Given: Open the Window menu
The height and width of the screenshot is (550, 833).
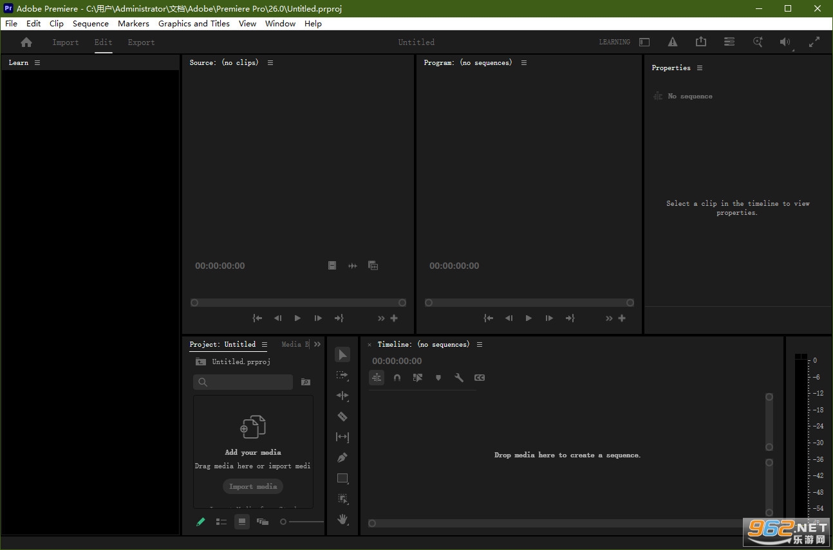Looking at the screenshot, I should 280,23.
